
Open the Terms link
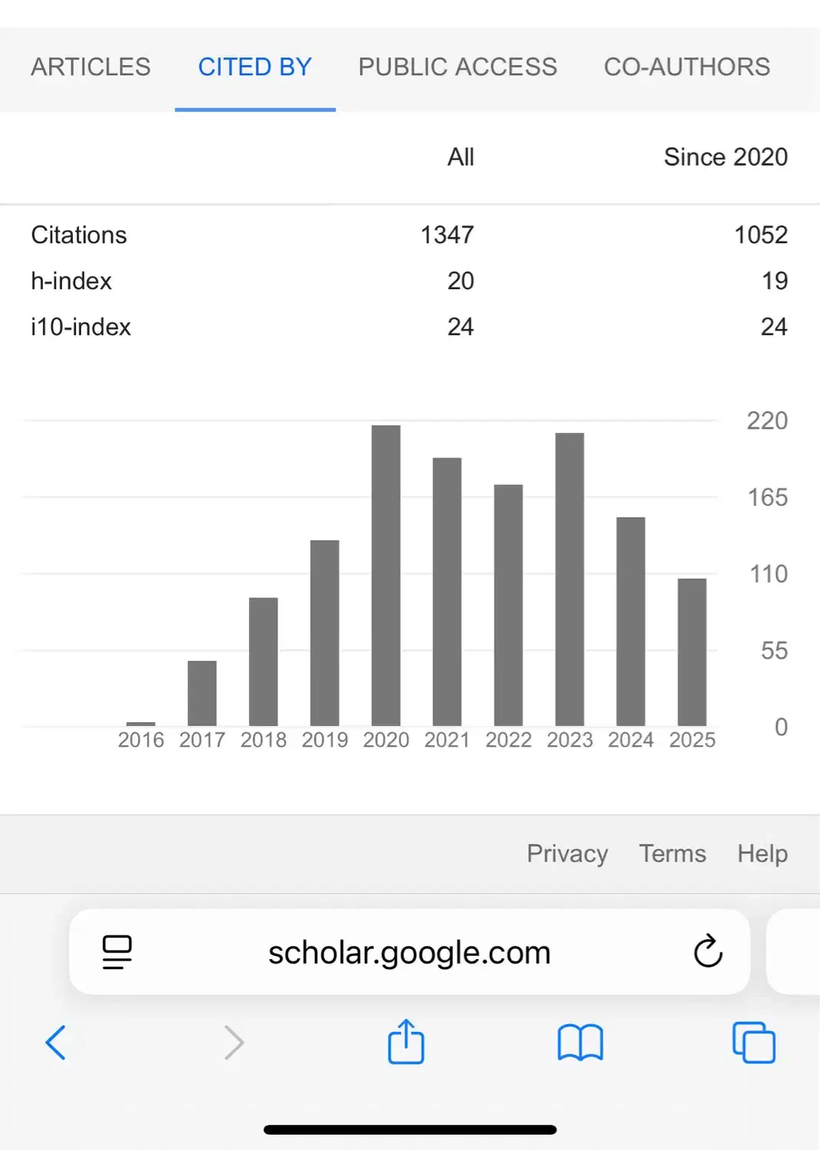click(x=672, y=853)
